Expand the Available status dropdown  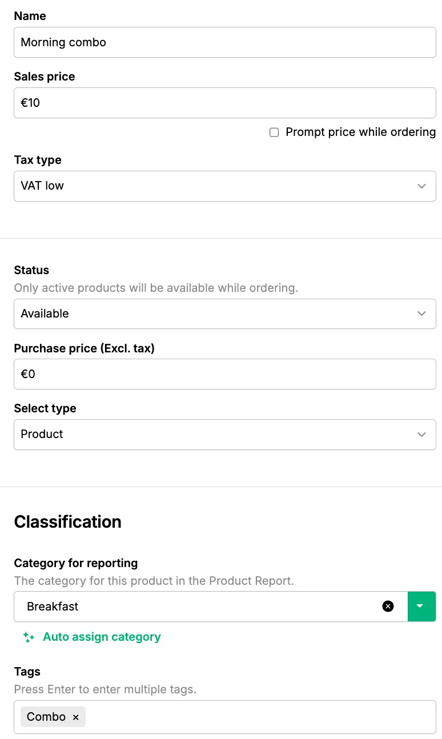pyautogui.click(x=217, y=314)
